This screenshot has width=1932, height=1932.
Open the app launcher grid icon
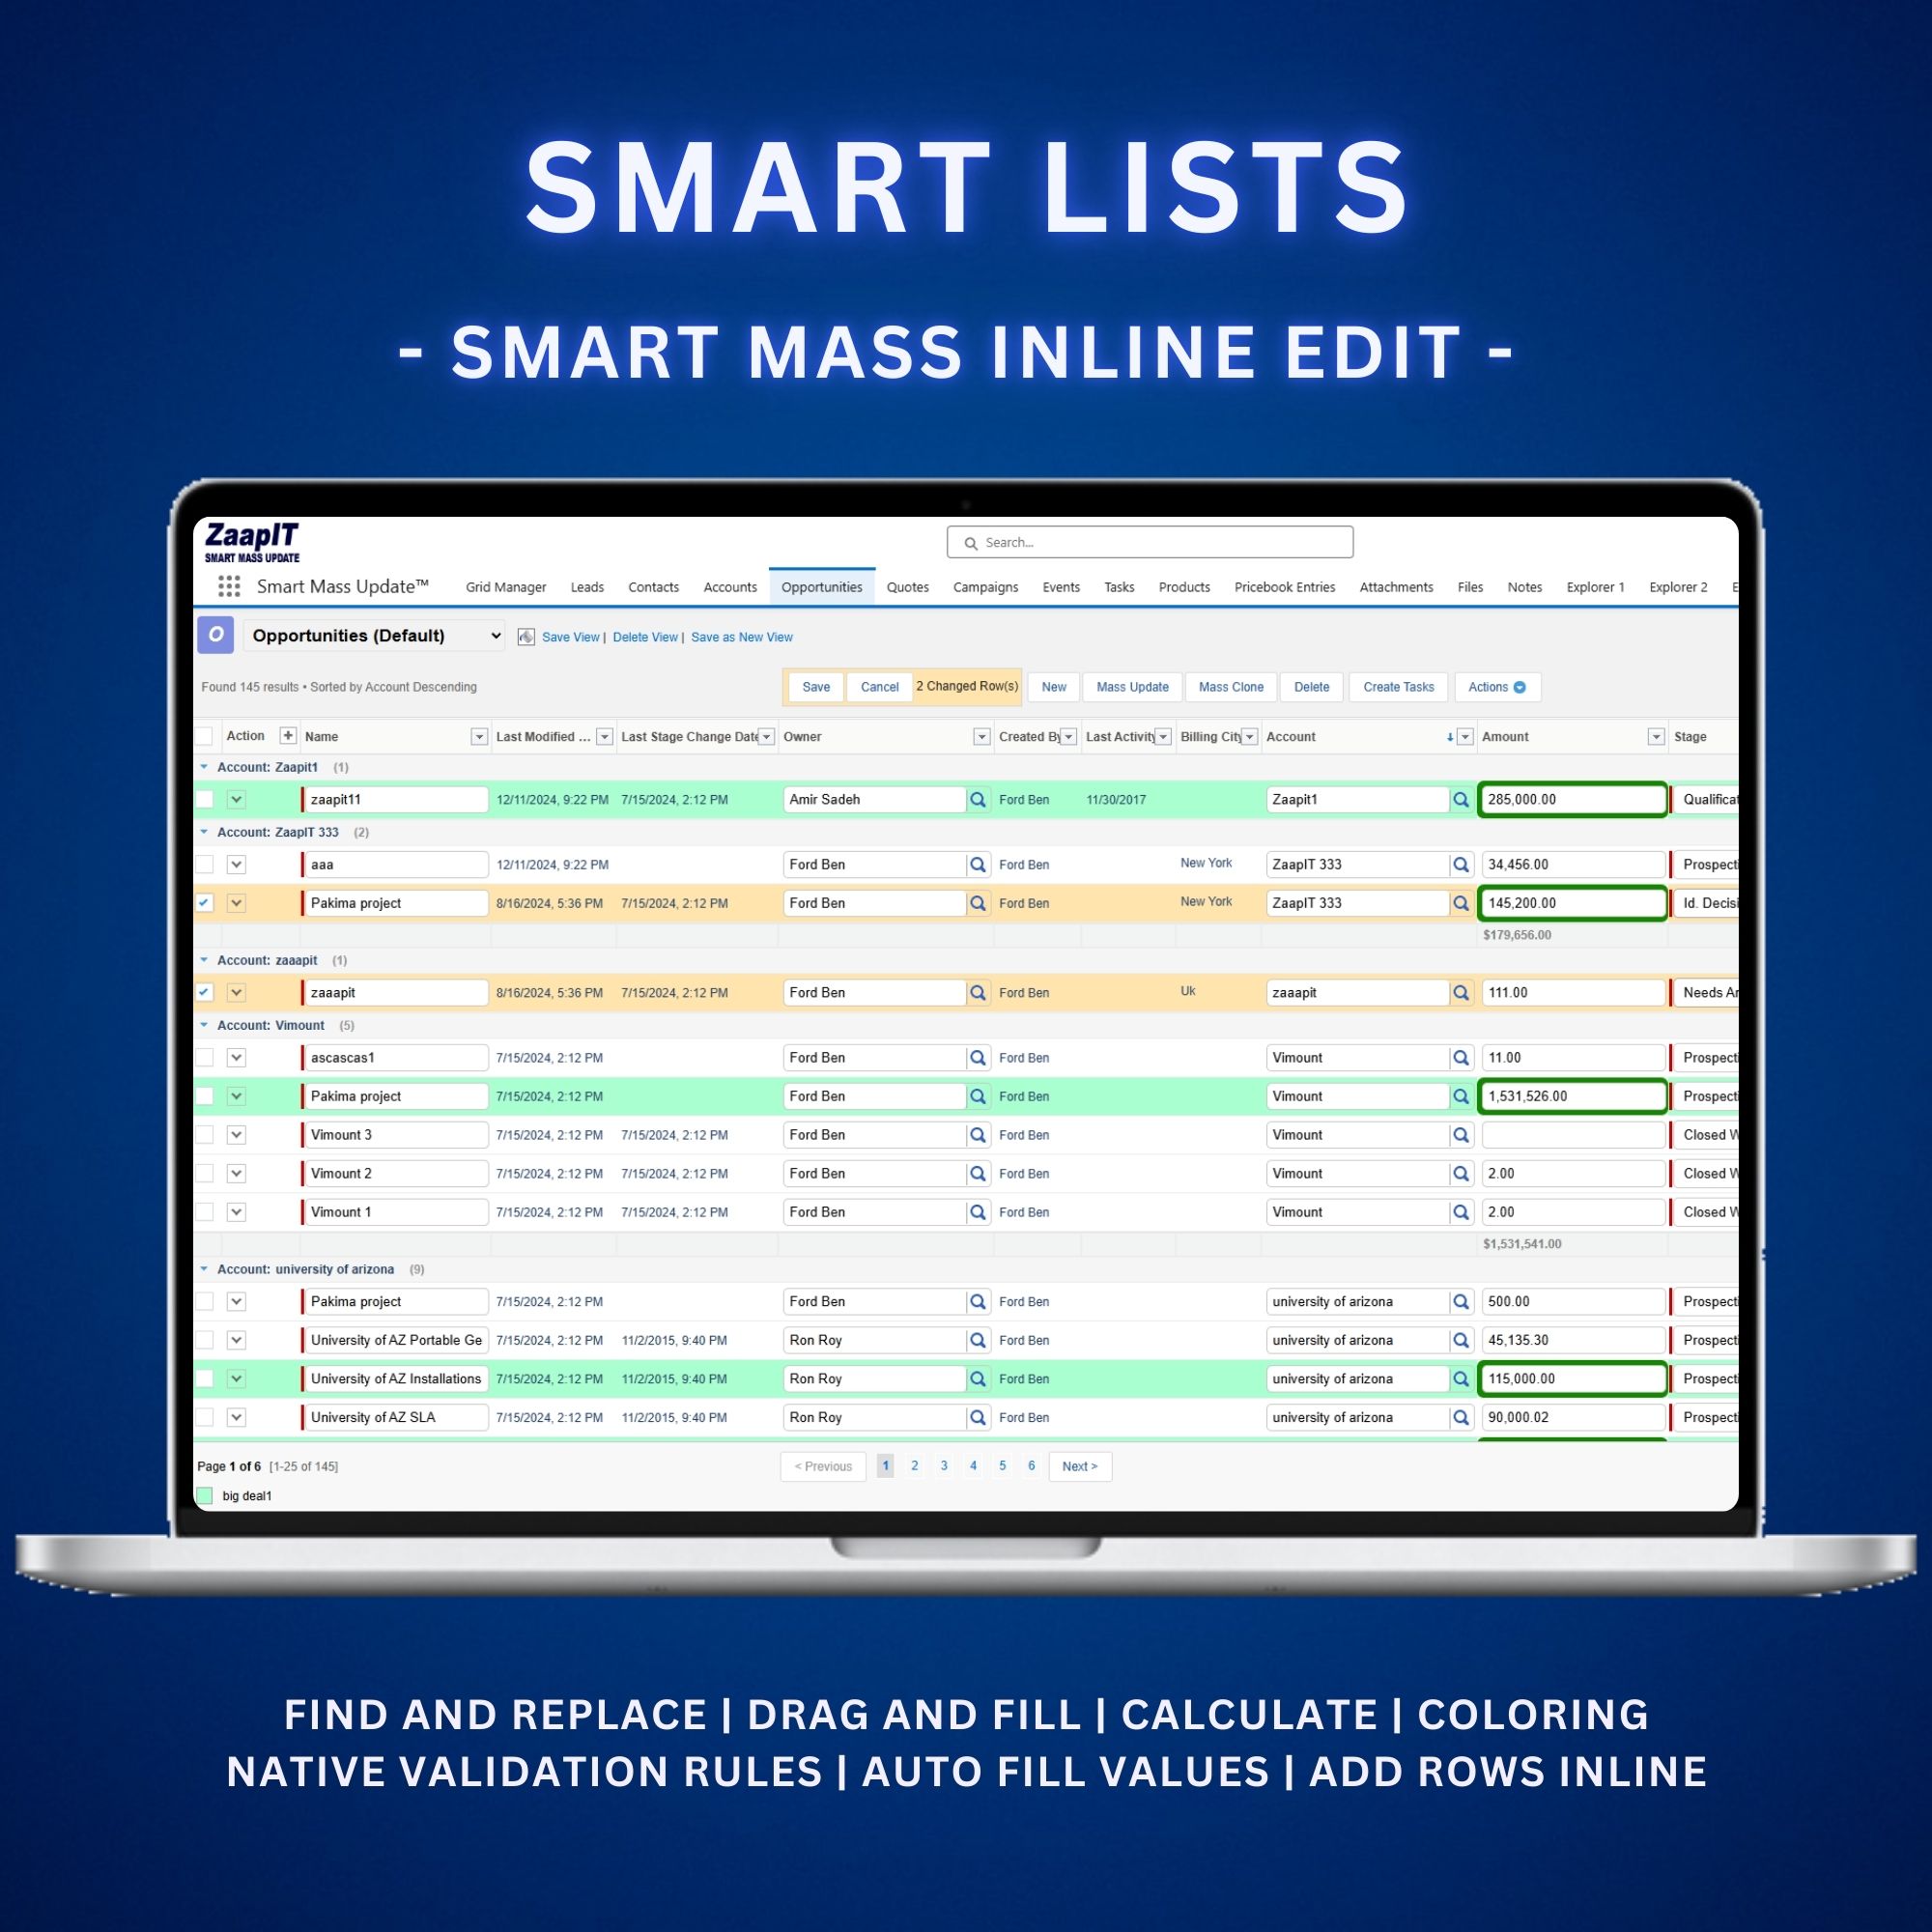tap(229, 586)
